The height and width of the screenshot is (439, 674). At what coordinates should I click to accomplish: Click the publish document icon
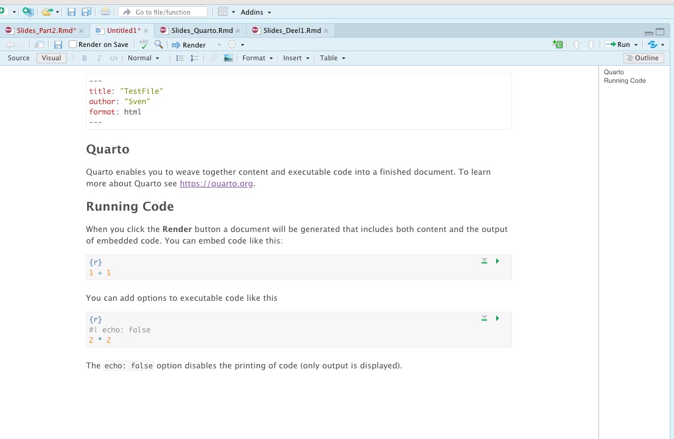653,44
